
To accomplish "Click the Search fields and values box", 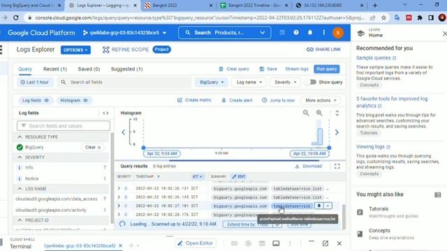I will pos(64,125).
